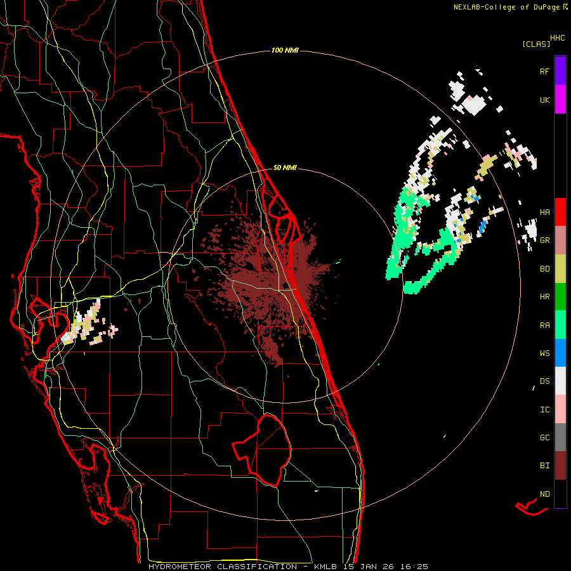
Task: Click the RA legend label
Action: tap(544, 325)
